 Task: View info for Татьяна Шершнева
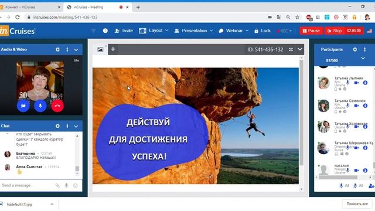pos(365,148)
